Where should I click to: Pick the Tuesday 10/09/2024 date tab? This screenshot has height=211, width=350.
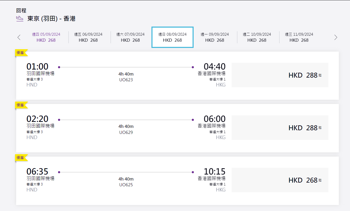(257, 37)
